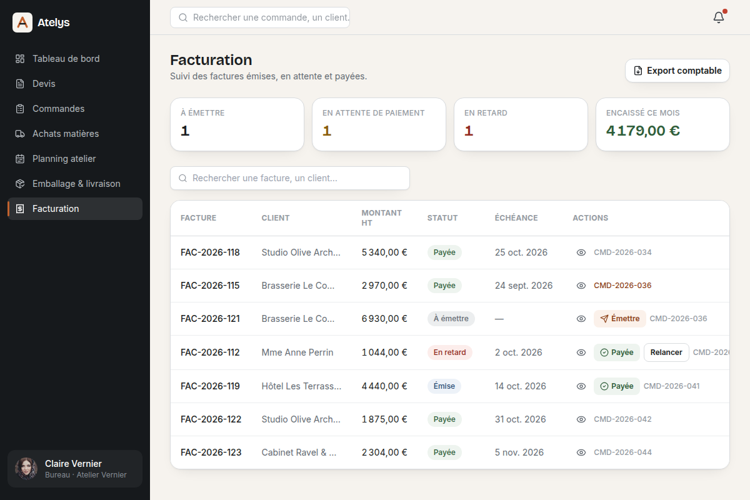Viewport: 750px width, 500px height.
Task: Mark FAC-2026-112 as Payée
Action: click(x=617, y=352)
